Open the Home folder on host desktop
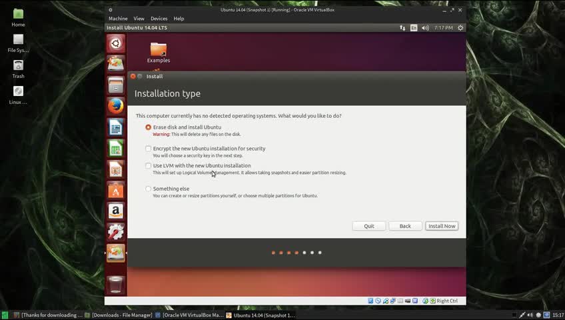This screenshot has height=320, width=565. [18, 18]
